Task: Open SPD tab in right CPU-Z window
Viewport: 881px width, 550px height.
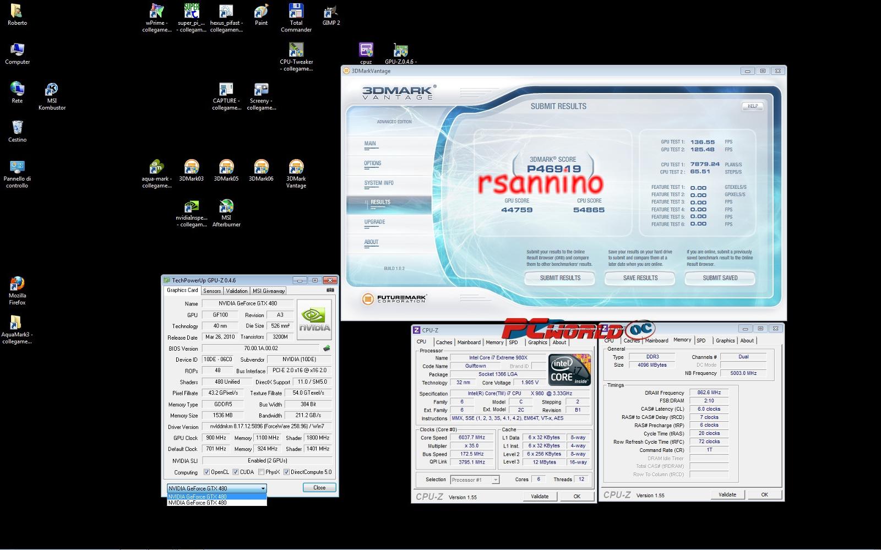Action: pyautogui.click(x=701, y=340)
